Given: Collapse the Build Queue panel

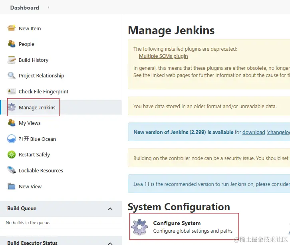Looking at the screenshot, I should pyautogui.click(x=110, y=209).
